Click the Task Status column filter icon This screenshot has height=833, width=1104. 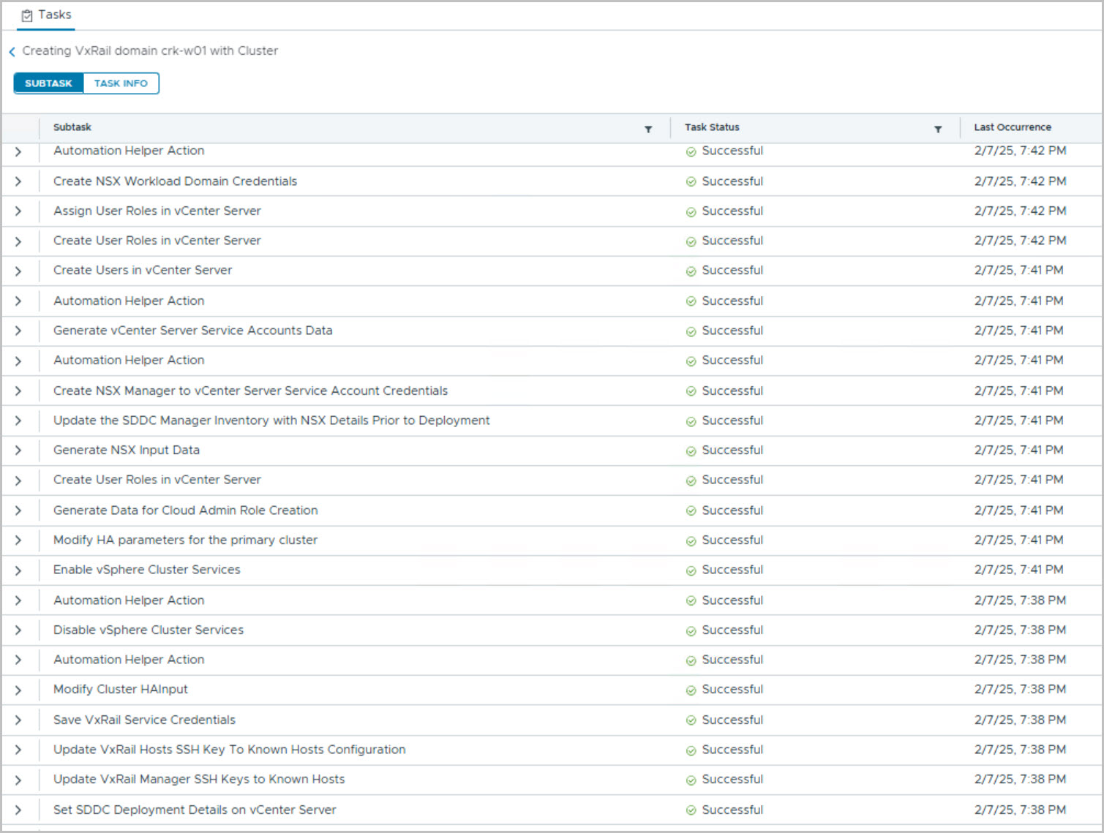pos(938,129)
